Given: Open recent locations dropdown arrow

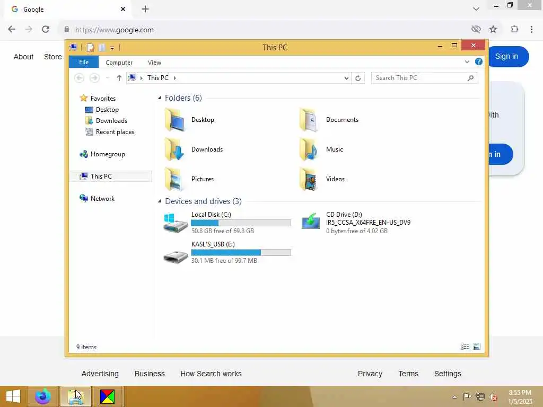Looking at the screenshot, I should click(x=108, y=78).
